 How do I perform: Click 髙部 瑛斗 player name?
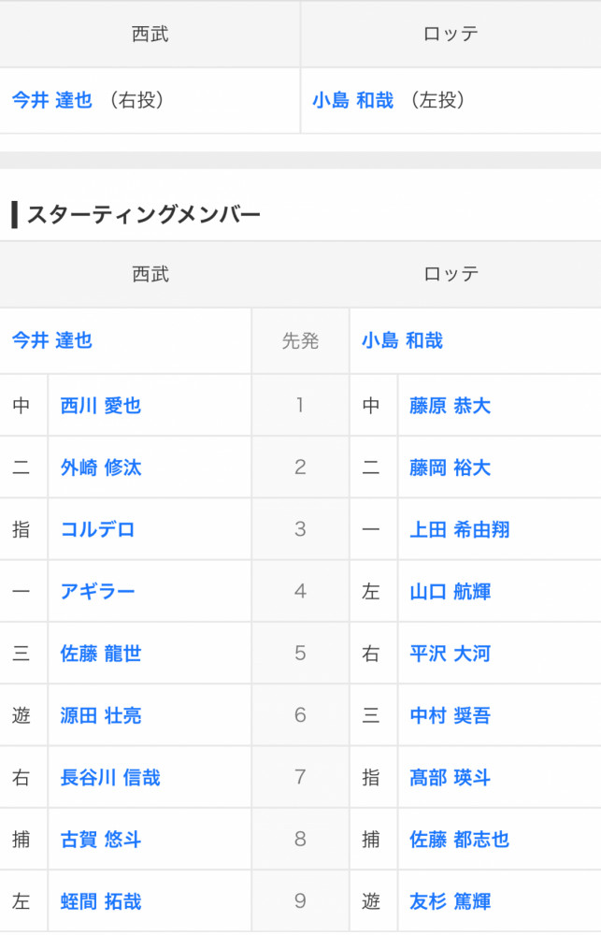pyautogui.click(x=450, y=777)
